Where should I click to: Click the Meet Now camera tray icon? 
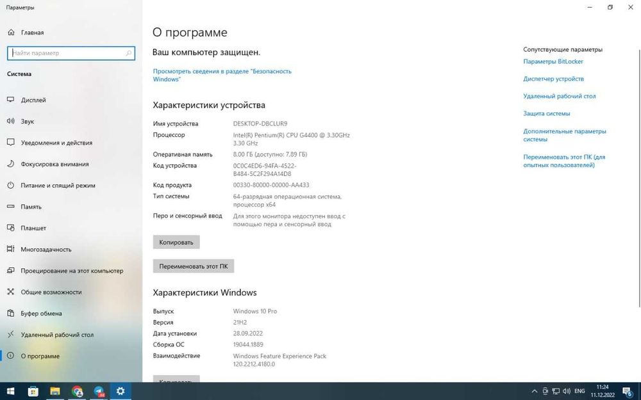click(x=545, y=392)
